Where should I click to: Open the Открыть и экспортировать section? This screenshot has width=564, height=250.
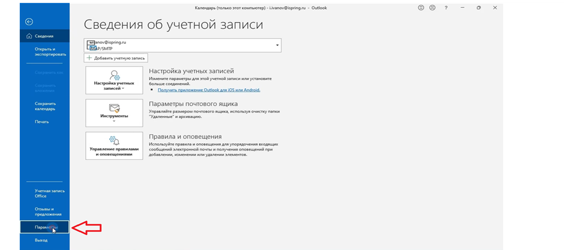point(45,52)
